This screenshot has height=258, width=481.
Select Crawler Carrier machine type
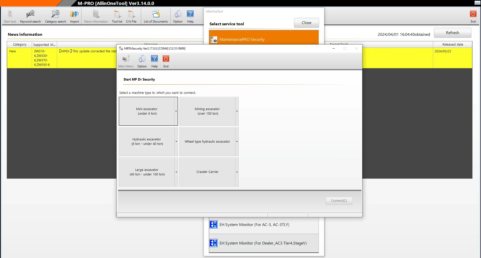pyautogui.click(x=208, y=172)
